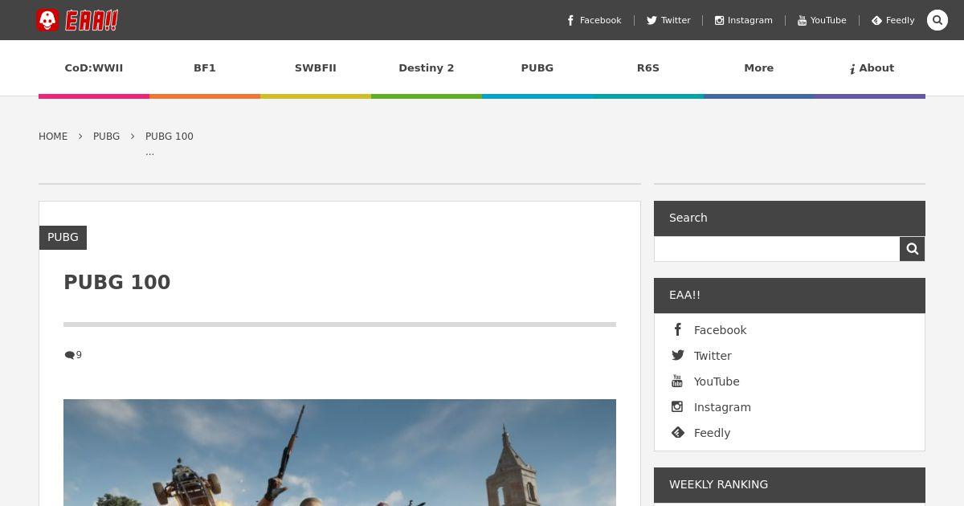Select the SWBFII menu item

pos(316,68)
